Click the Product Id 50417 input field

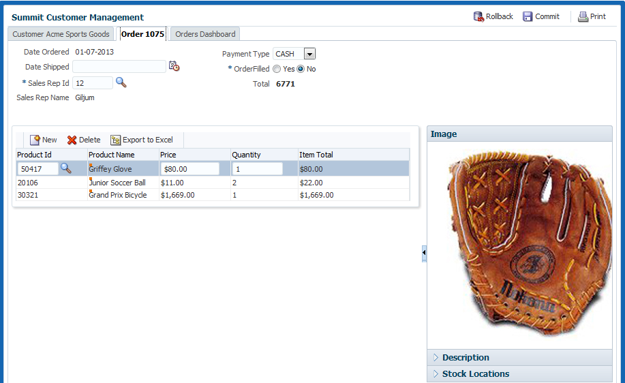(38, 169)
